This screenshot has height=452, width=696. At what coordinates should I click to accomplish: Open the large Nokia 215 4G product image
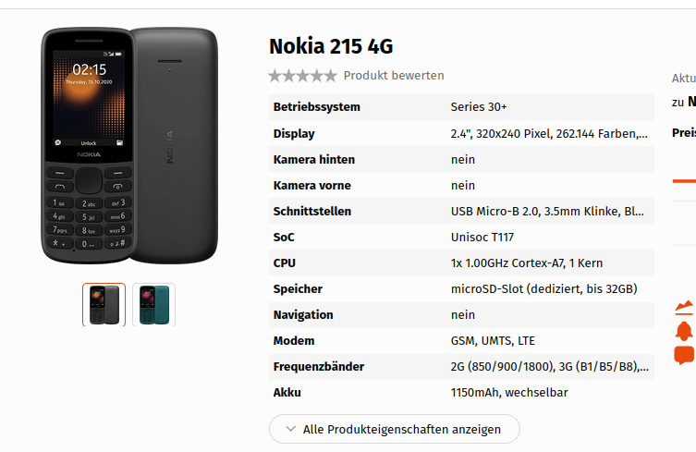tap(129, 146)
